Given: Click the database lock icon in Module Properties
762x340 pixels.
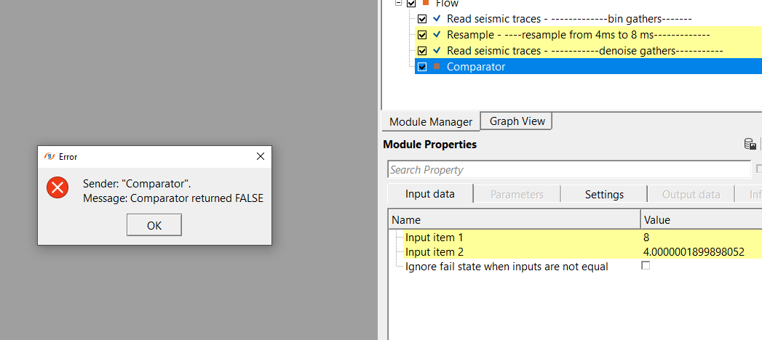Looking at the screenshot, I should click(x=750, y=145).
